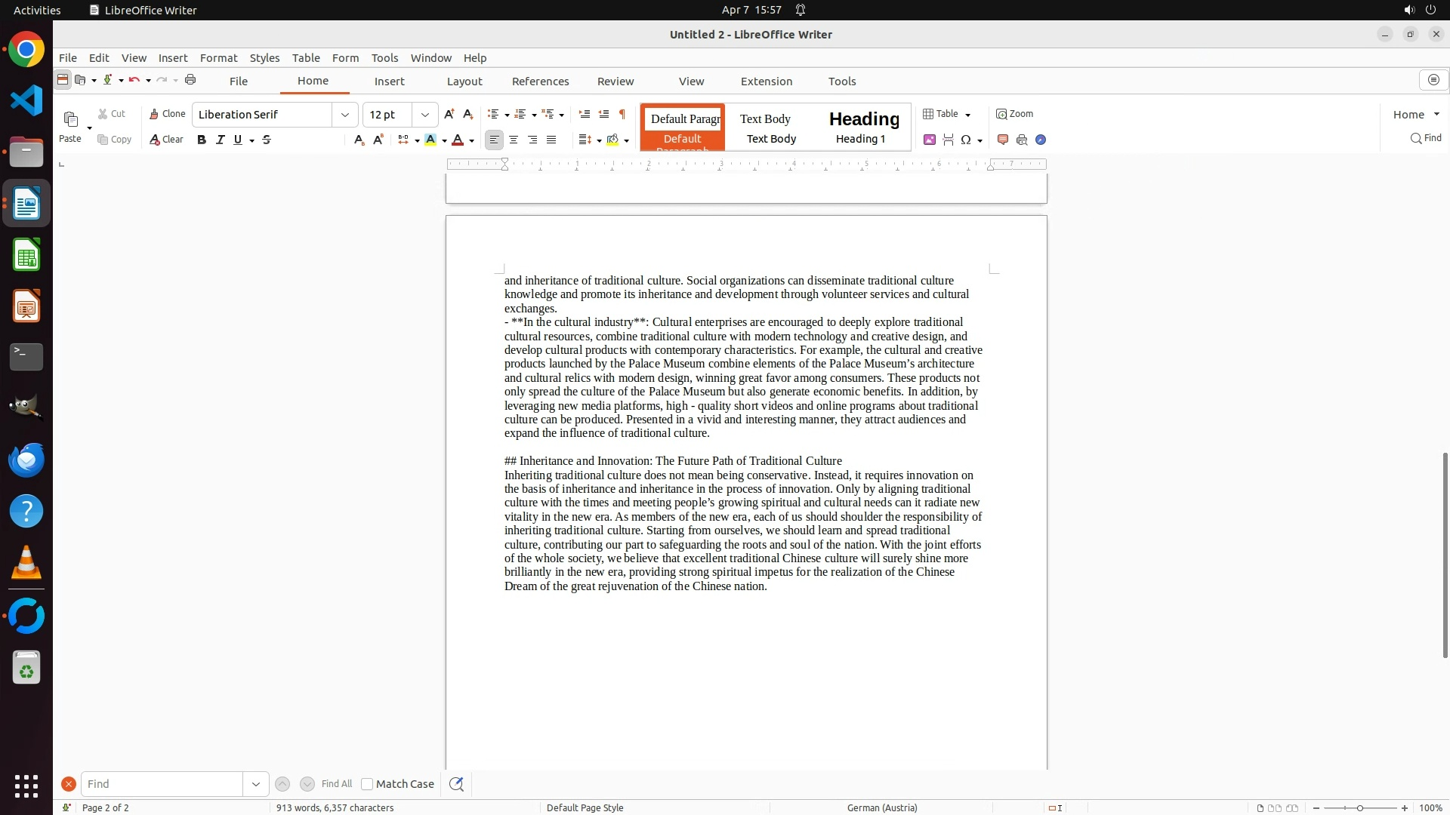Center align the paragraph
1450x815 pixels.
pos(514,140)
